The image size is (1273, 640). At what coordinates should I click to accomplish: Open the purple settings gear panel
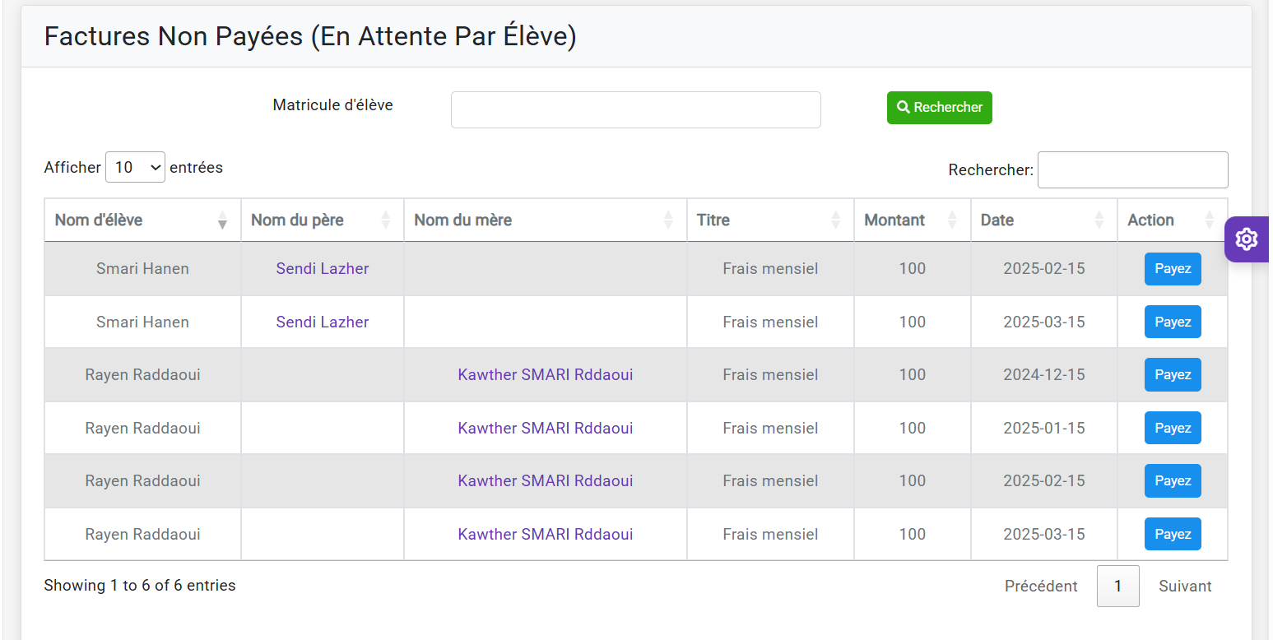(1246, 239)
